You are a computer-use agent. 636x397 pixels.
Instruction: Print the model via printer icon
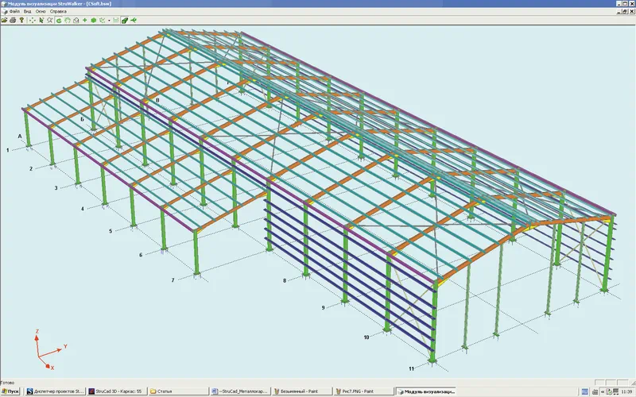pos(13,20)
